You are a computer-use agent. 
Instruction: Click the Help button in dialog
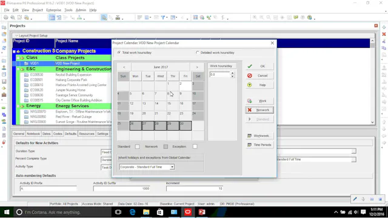coord(259,85)
